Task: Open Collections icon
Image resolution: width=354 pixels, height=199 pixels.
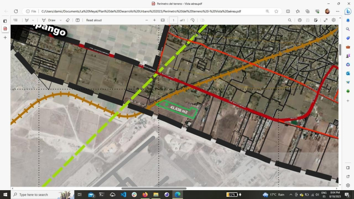Action: click(308, 11)
